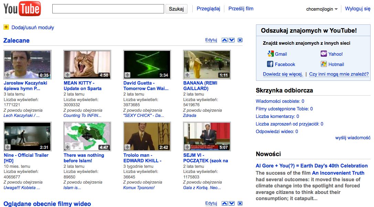Open Islam map video thumbnail
This screenshot has height=207, width=374.
pos(87,137)
